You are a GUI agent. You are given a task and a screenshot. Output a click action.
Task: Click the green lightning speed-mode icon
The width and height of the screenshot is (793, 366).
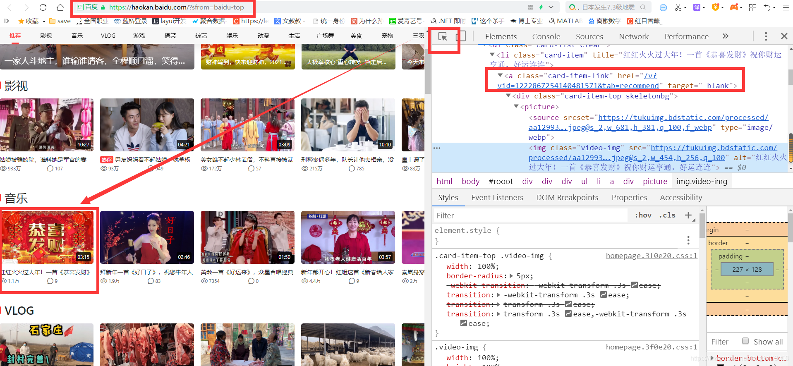click(541, 7)
